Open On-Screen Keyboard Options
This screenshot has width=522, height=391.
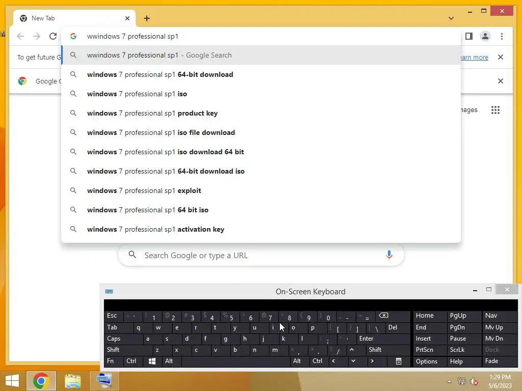point(429,361)
